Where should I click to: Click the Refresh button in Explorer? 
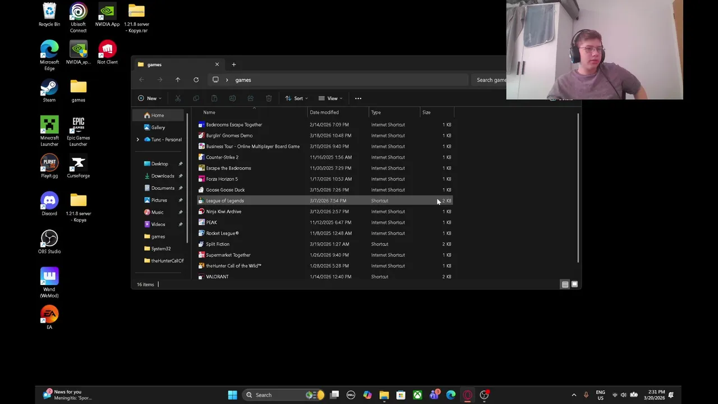tap(196, 80)
